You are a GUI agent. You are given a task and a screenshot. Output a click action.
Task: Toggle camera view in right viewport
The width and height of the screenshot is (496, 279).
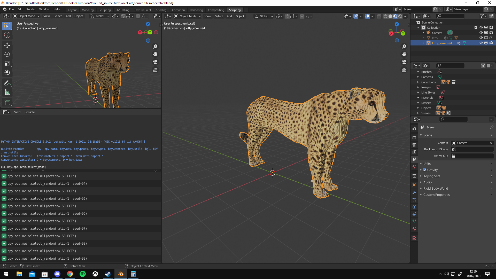[x=404, y=62]
